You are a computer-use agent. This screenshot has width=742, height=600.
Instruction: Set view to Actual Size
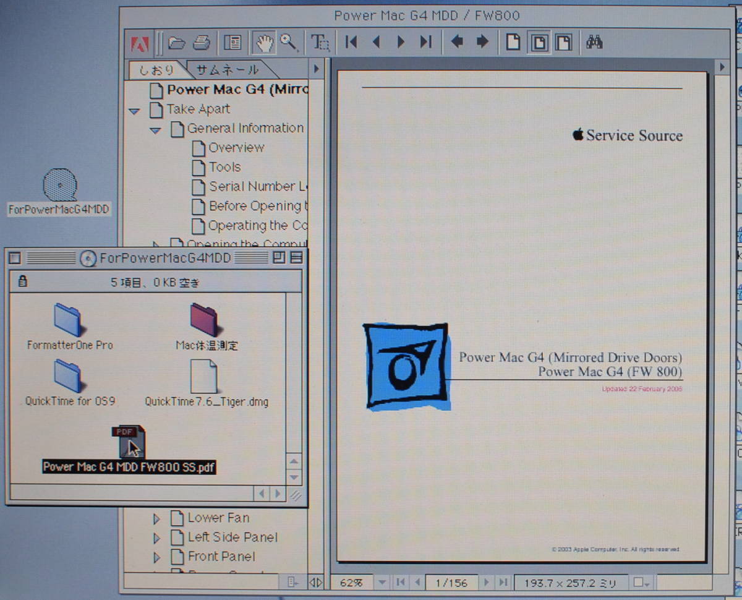click(513, 43)
